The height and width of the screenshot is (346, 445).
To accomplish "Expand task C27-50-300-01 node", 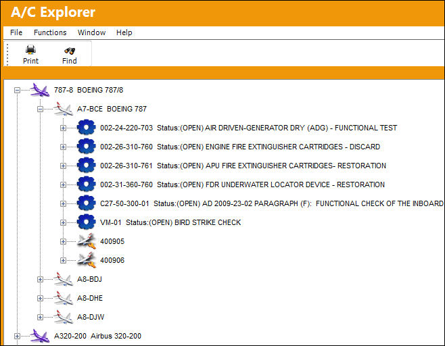I will pyautogui.click(x=64, y=203).
